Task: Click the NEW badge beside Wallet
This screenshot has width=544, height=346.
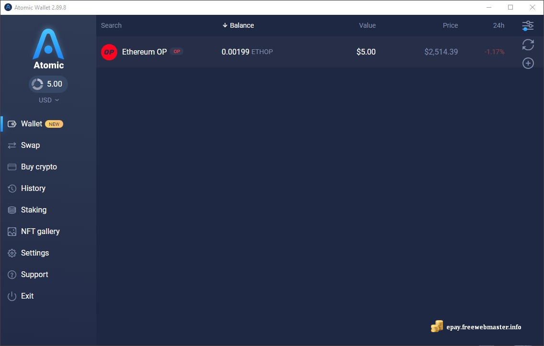Action: 54,124
